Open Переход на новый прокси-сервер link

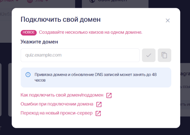click(56, 113)
